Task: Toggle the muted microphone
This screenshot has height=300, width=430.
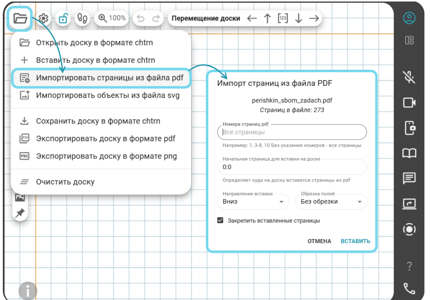Action: click(409, 77)
